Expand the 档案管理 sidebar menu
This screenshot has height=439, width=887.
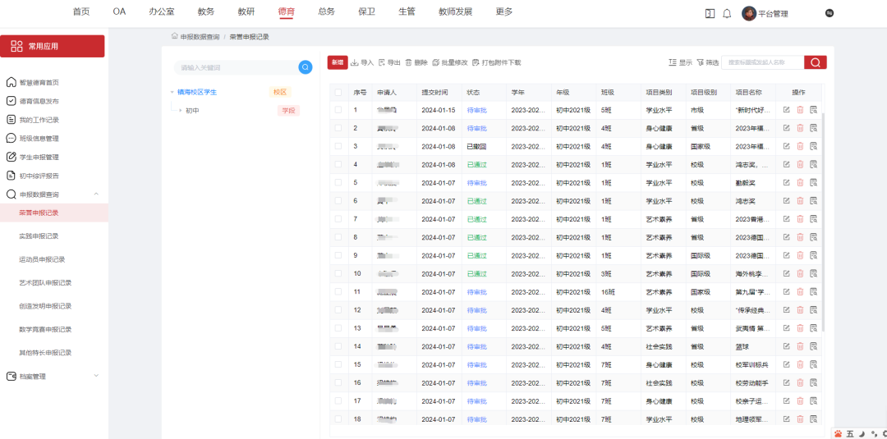click(x=96, y=376)
